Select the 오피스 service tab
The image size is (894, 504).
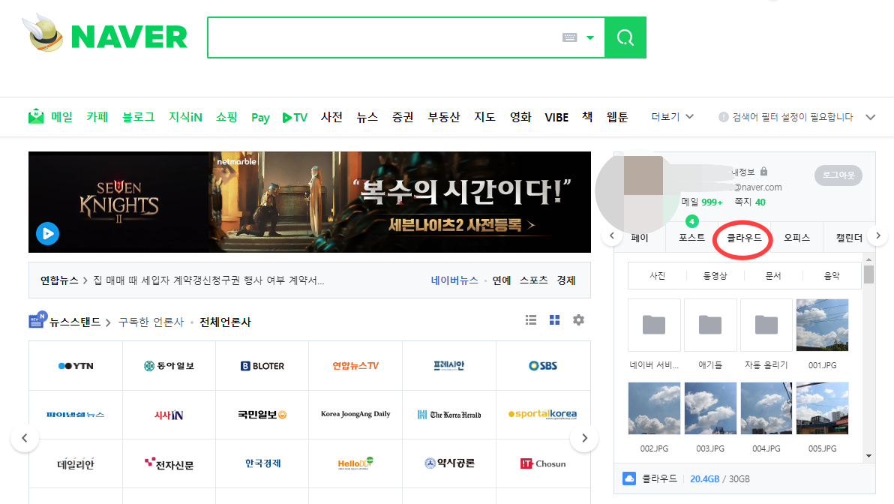(796, 238)
